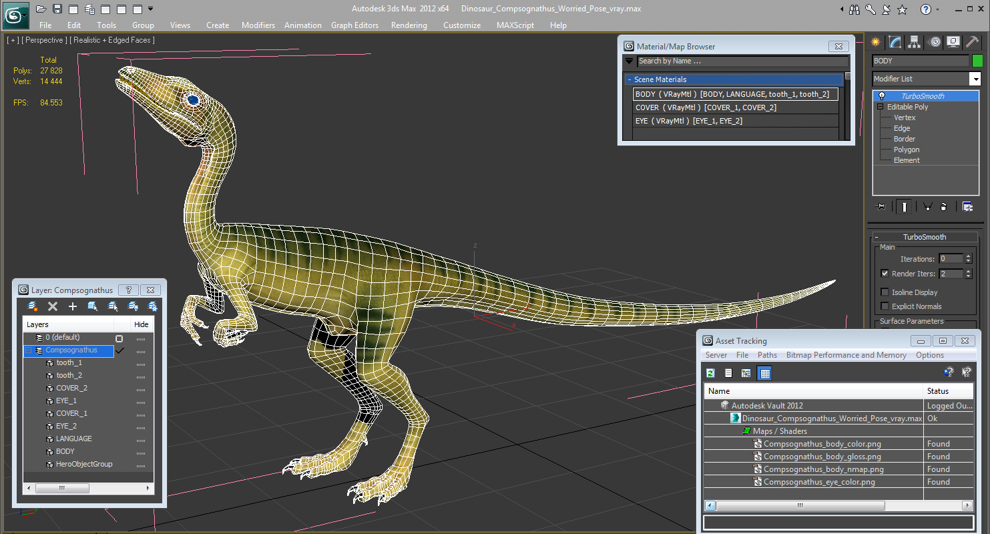Click the BODY object name field
Screen dimensions: 990x534
click(920, 61)
